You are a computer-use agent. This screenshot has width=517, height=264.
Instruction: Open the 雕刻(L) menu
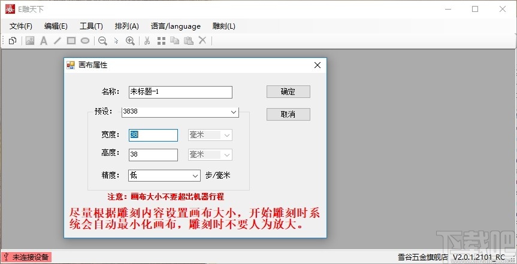224,26
